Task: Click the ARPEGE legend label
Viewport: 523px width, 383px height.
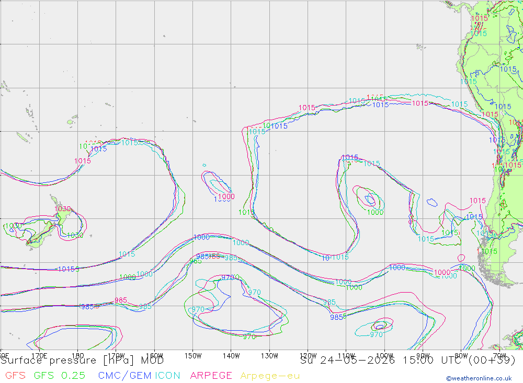Action: click(211, 376)
